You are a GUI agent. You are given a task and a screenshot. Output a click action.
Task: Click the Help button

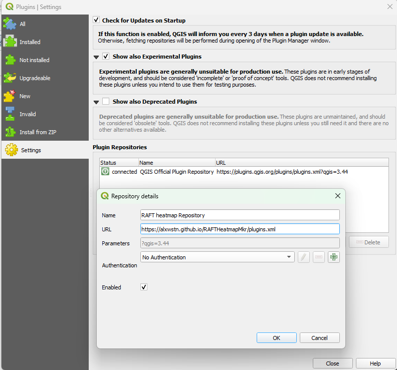(x=375, y=363)
